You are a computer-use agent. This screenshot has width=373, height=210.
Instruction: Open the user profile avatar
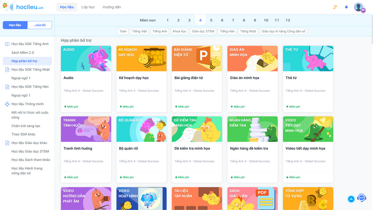tap(359, 7)
